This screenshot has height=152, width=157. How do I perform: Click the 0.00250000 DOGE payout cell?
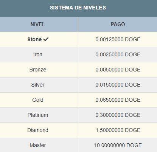click(x=118, y=54)
